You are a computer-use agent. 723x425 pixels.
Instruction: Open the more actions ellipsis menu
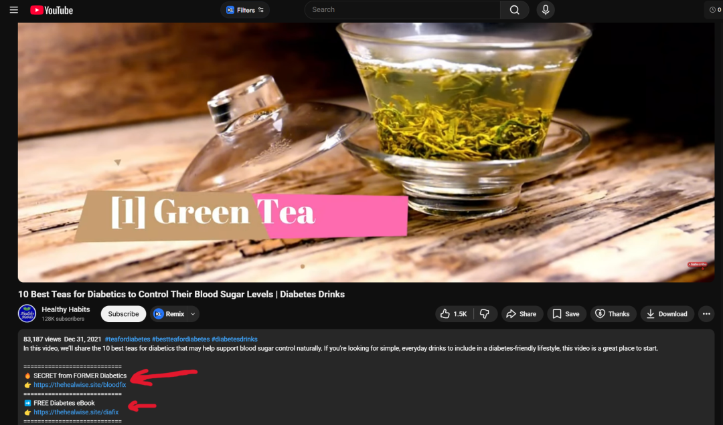(706, 314)
